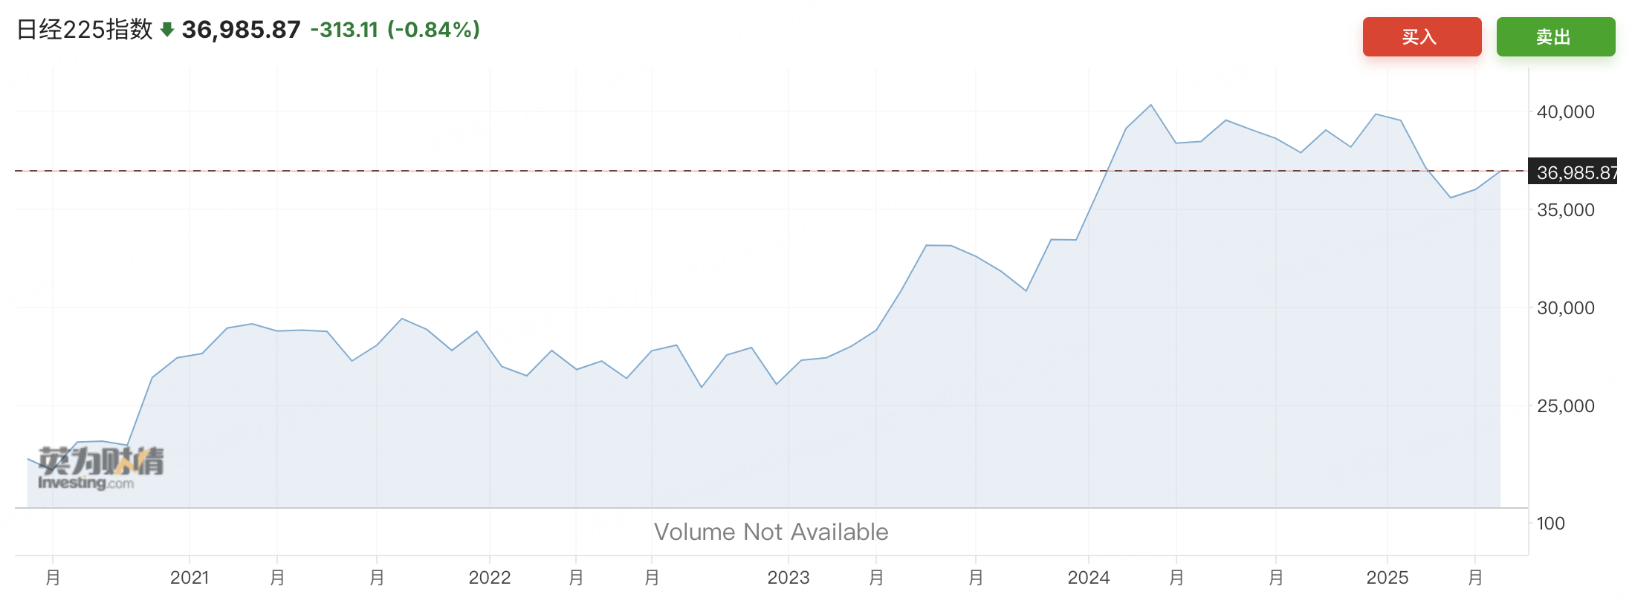Click the 36,985.87 black price tag on the axis
This screenshot has height=606, width=1632.
coord(1573,172)
